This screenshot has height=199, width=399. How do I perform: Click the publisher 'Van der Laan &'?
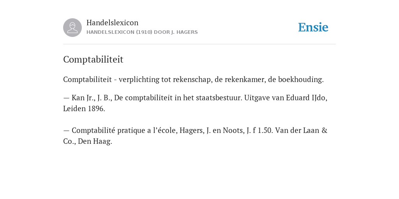point(301,131)
